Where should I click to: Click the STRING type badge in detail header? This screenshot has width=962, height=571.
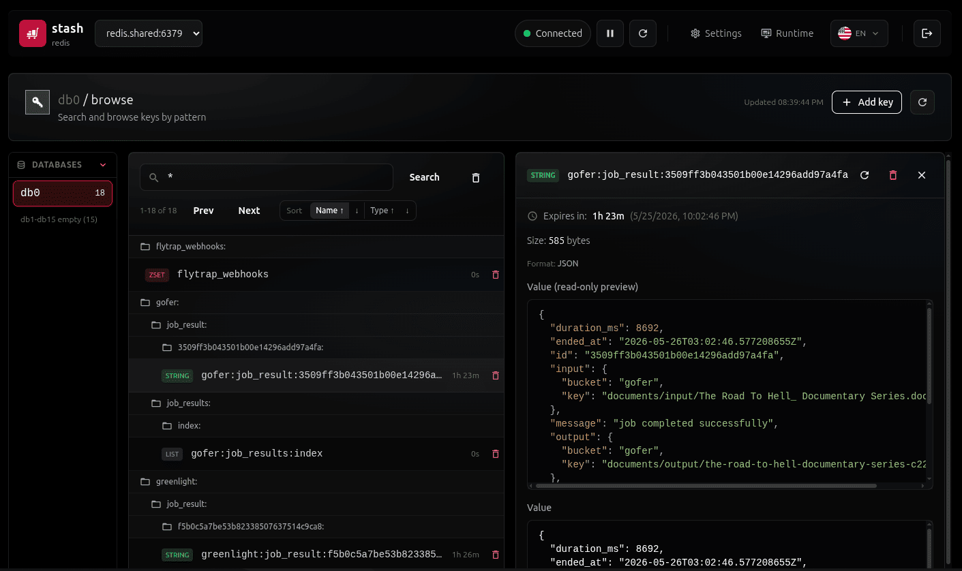point(543,175)
